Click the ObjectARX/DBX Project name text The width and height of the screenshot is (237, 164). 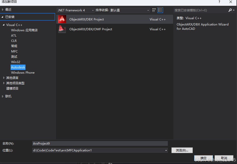point(87,19)
